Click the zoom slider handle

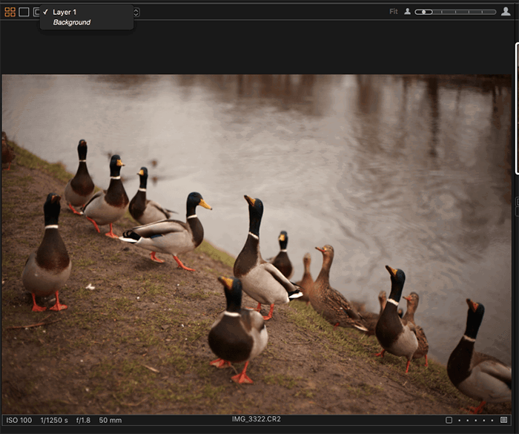click(x=425, y=12)
